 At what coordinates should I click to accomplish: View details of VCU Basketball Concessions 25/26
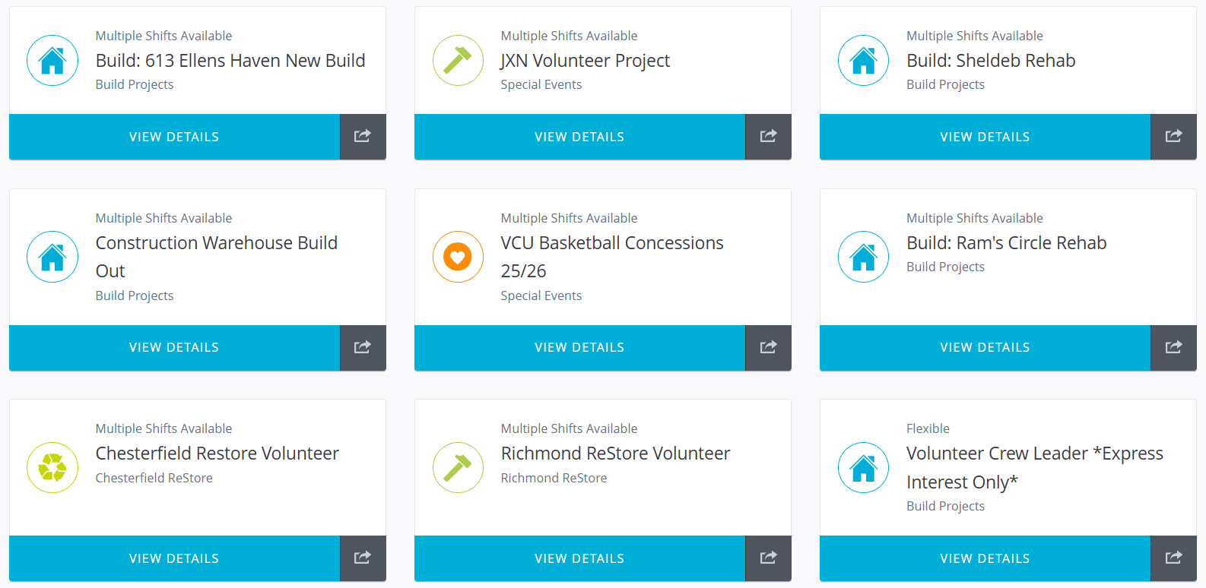pos(579,347)
